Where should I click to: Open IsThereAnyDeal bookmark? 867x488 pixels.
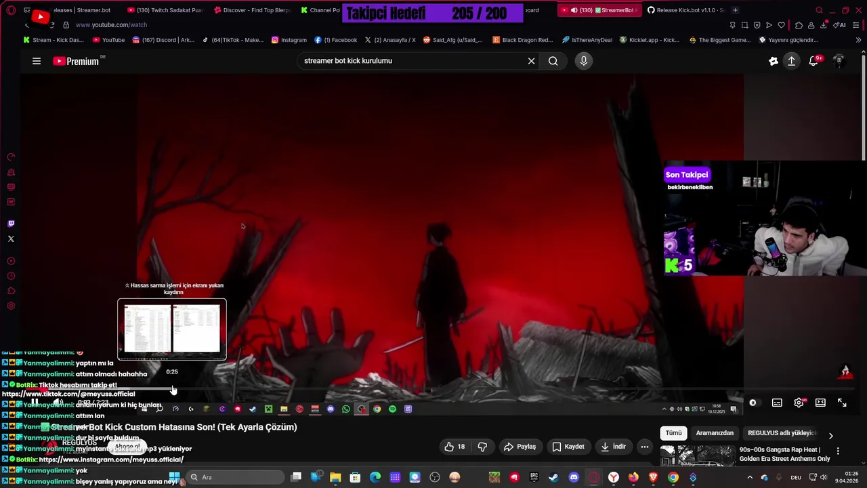(587, 40)
